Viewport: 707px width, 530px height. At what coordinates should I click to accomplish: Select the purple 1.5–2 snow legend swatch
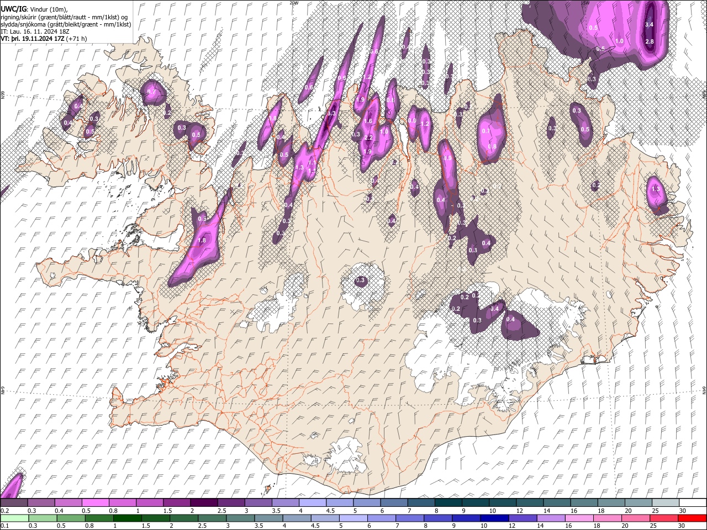(177, 502)
